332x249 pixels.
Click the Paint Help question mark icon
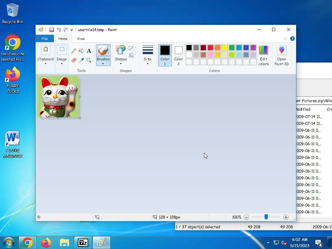292,39
